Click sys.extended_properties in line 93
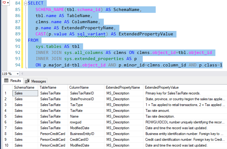Image resolution: width=227 pixels, height=149 pixels. coord(94,59)
